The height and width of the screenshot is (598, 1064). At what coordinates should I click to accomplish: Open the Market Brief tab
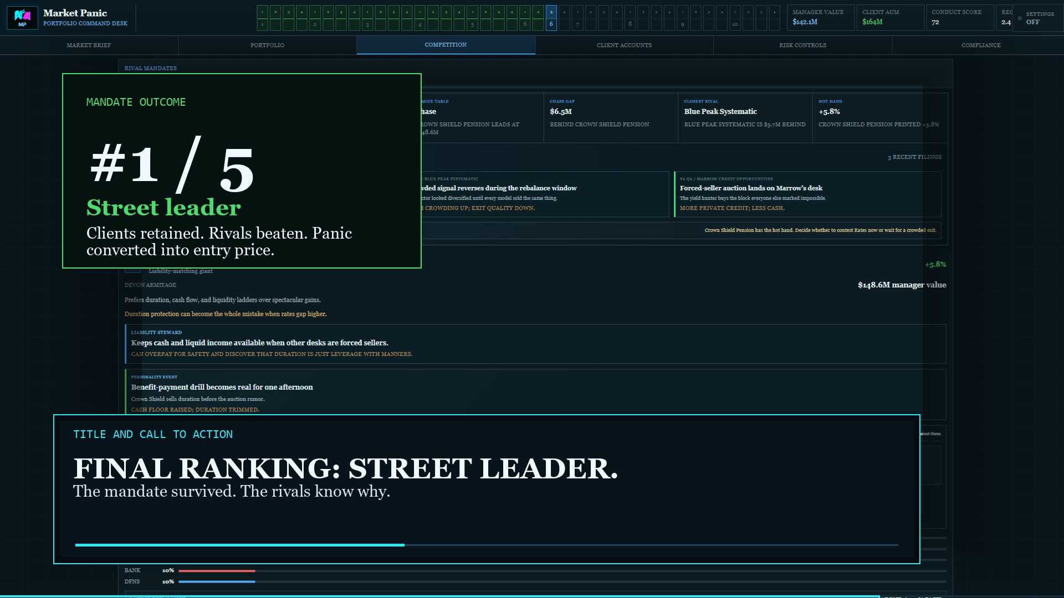pyautogui.click(x=89, y=45)
